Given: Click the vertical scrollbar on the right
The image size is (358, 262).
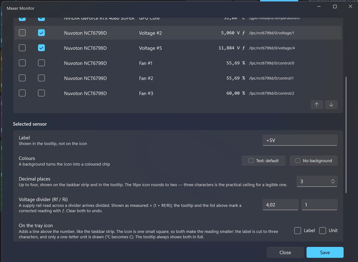Looking at the screenshot, I should pyautogui.click(x=346, y=135).
